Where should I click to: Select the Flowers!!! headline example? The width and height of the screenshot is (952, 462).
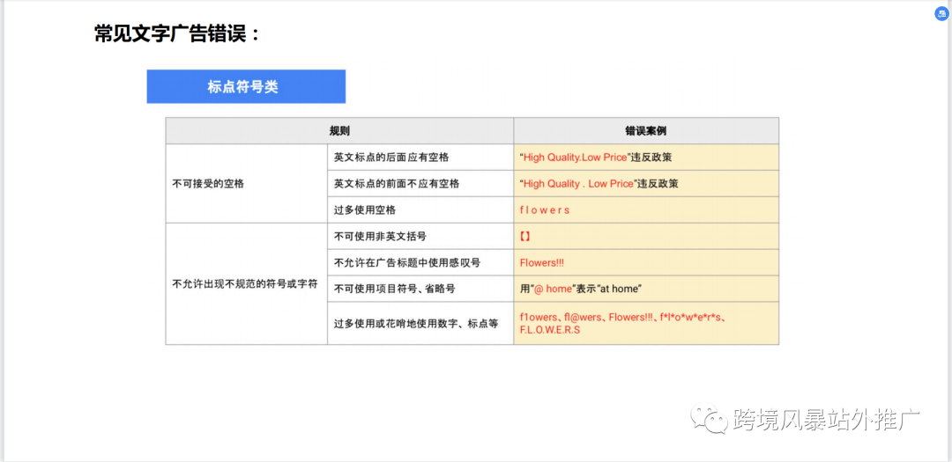click(543, 263)
